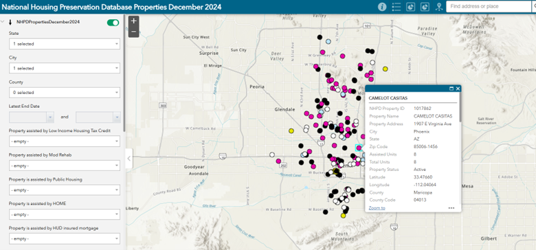
Task: Click the popup vertical scrollbar
Action: coord(460,108)
